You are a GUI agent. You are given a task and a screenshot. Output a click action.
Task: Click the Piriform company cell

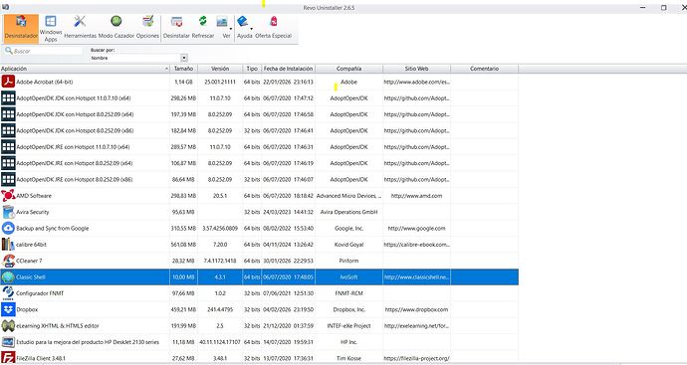348,261
